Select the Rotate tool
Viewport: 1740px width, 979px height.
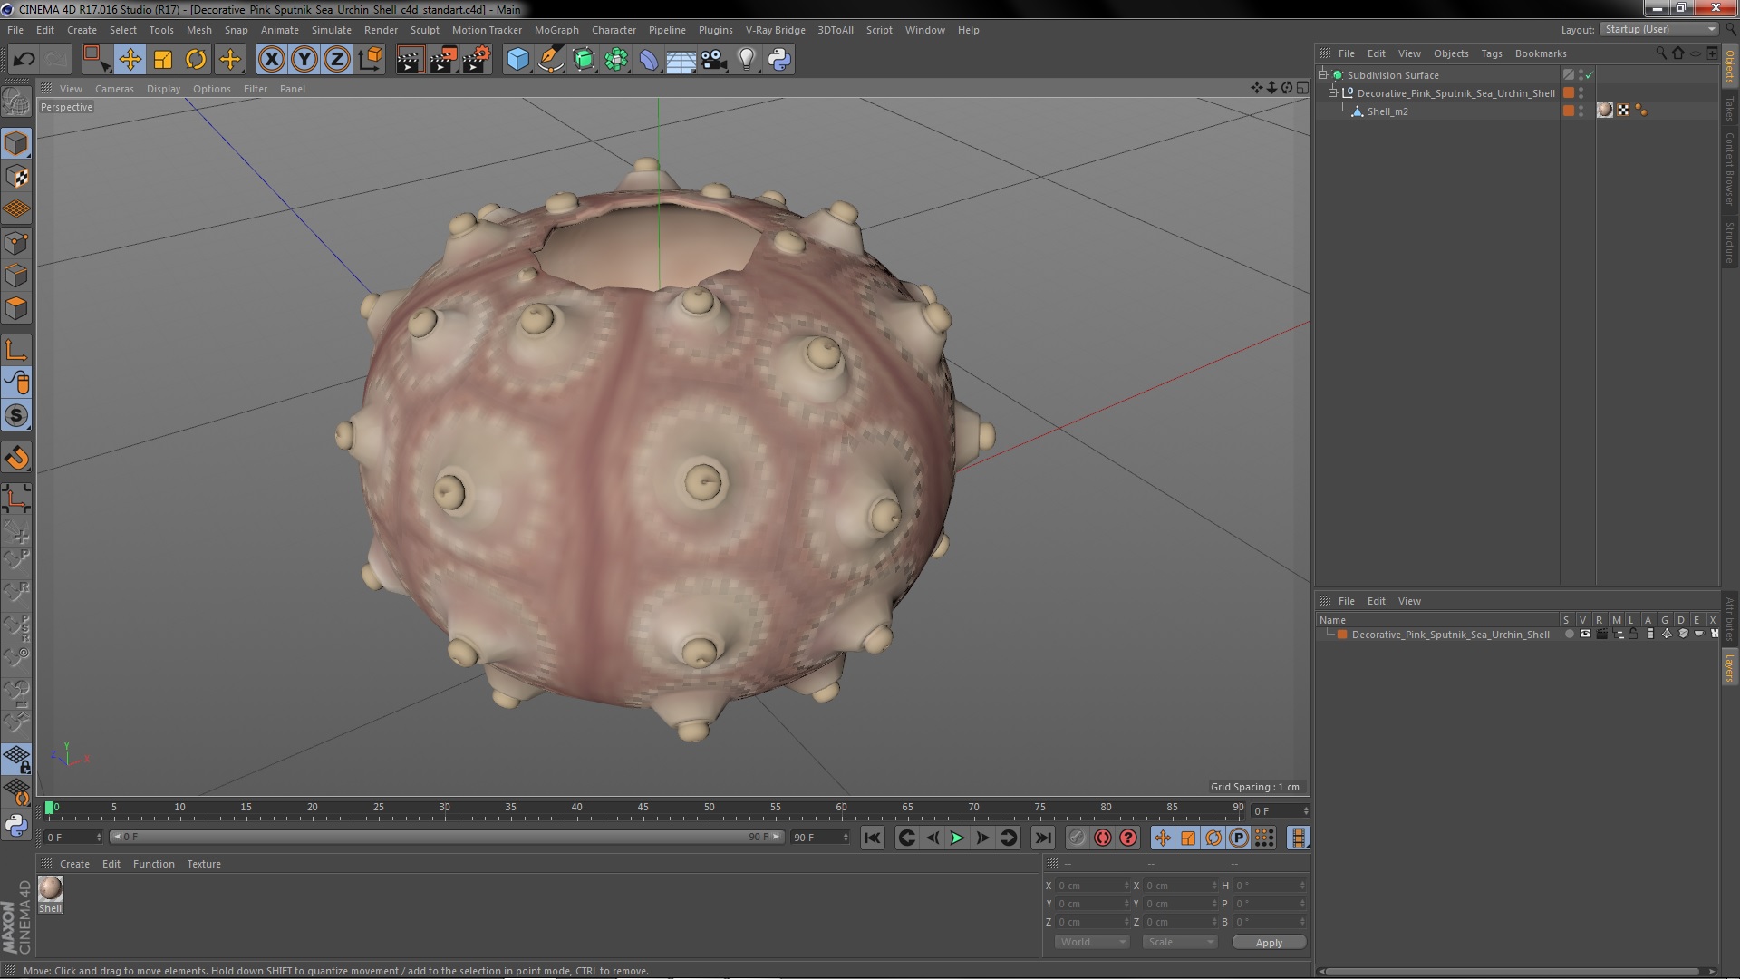pyautogui.click(x=196, y=60)
